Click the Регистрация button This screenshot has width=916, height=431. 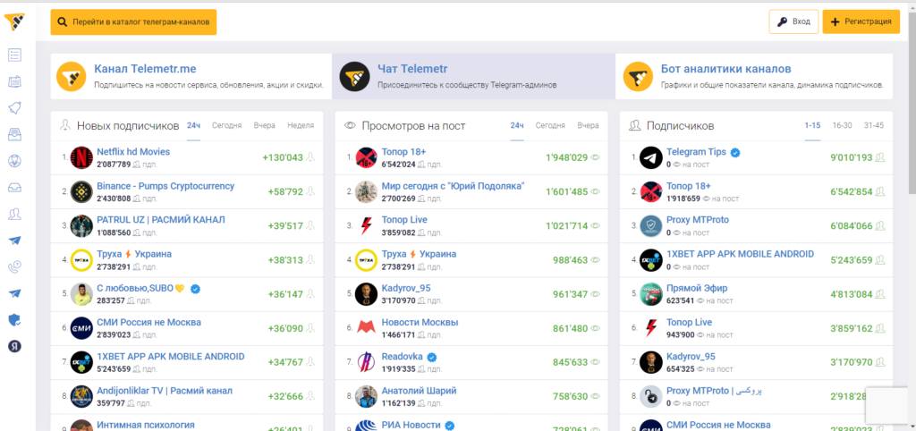(861, 21)
